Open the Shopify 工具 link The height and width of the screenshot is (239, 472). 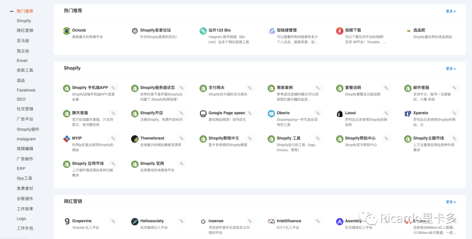(289, 138)
